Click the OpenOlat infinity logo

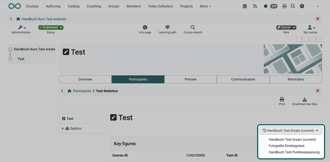click(15, 6)
